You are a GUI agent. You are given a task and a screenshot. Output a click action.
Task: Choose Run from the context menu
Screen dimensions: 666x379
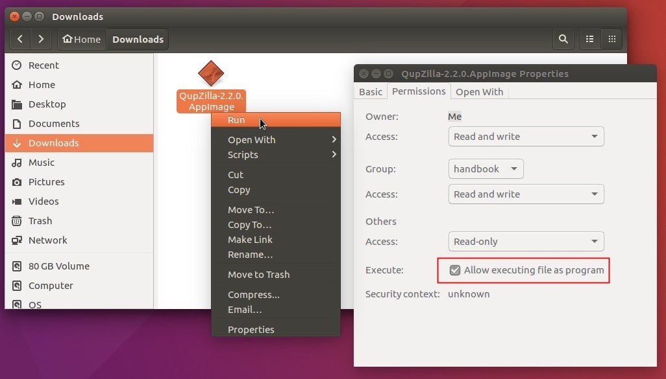tap(276, 120)
